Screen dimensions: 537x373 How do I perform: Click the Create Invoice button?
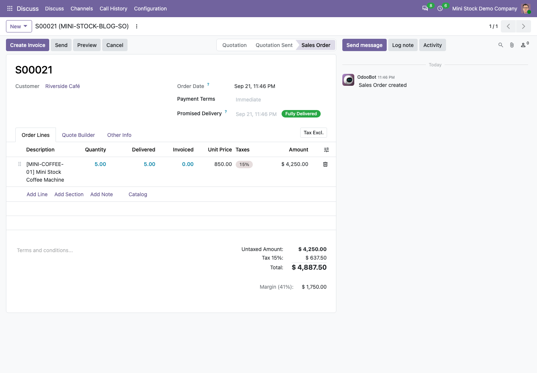click(28, 45)
